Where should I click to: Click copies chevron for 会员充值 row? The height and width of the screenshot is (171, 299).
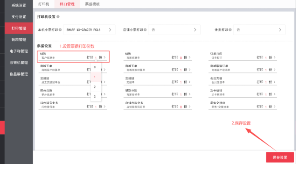pyautogui.click(x=275, y=82)
